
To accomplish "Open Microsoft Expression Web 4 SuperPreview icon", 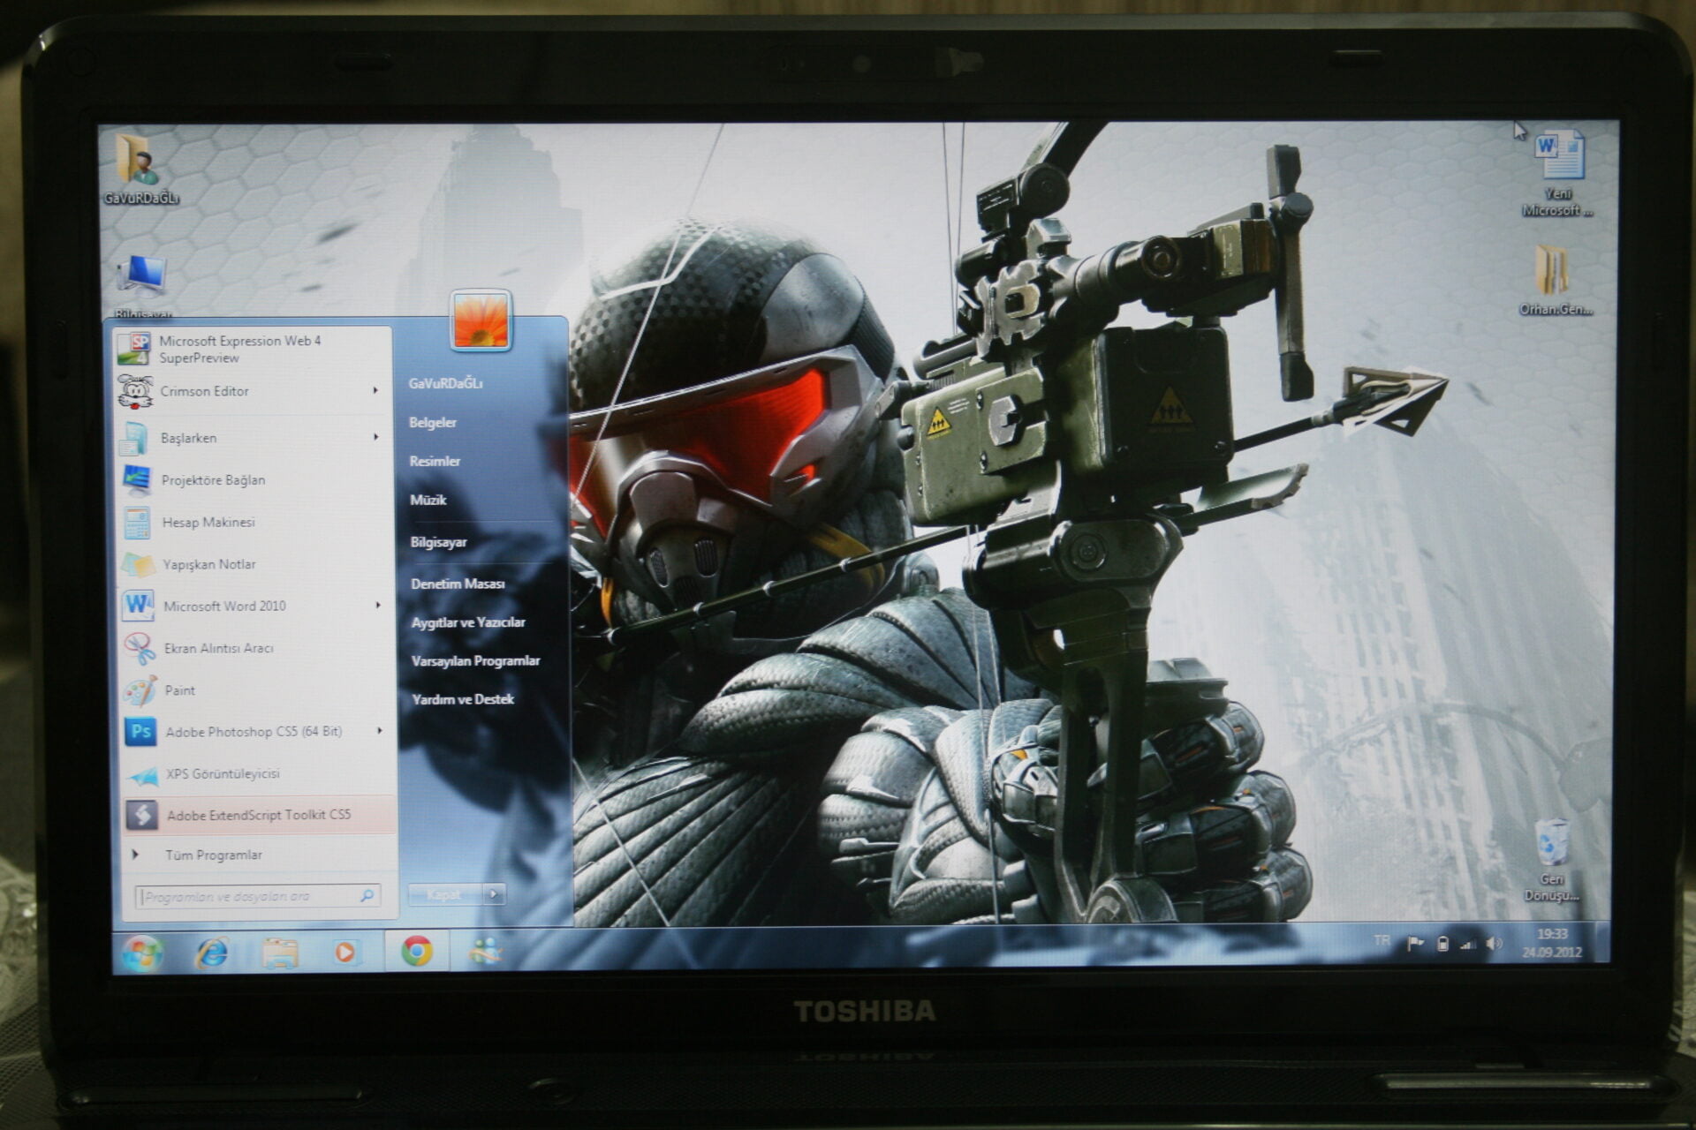I will 134,349.
